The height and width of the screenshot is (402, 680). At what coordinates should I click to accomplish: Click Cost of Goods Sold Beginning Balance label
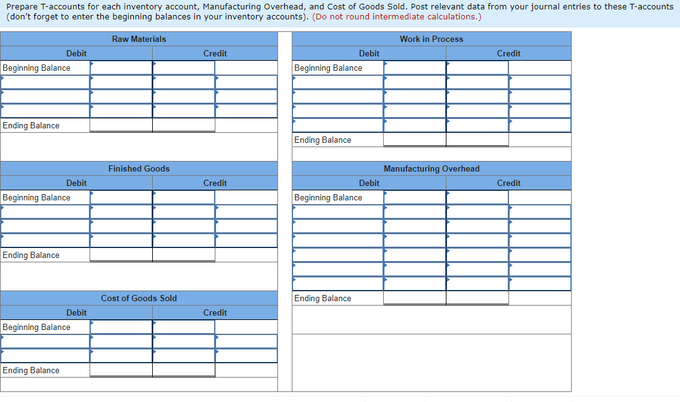click(36, 327)
